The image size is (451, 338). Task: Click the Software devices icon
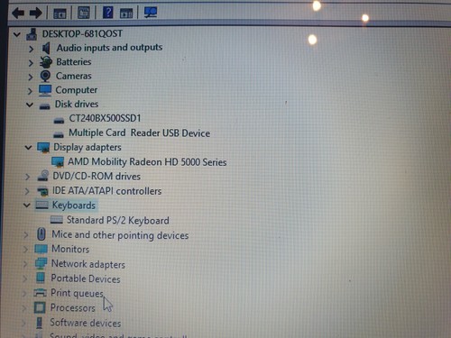point(40,323)
